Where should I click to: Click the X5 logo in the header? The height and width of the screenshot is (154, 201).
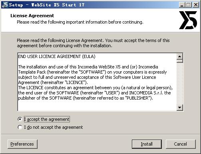click(x=188, y=20)
